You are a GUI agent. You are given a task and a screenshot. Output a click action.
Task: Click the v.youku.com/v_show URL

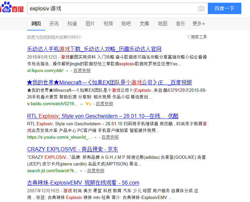(x=59, y=137)
